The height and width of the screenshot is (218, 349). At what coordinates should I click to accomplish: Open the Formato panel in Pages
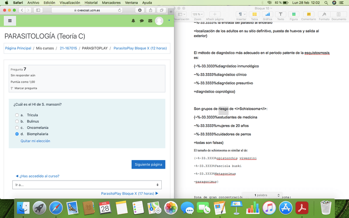coord(324,15)
